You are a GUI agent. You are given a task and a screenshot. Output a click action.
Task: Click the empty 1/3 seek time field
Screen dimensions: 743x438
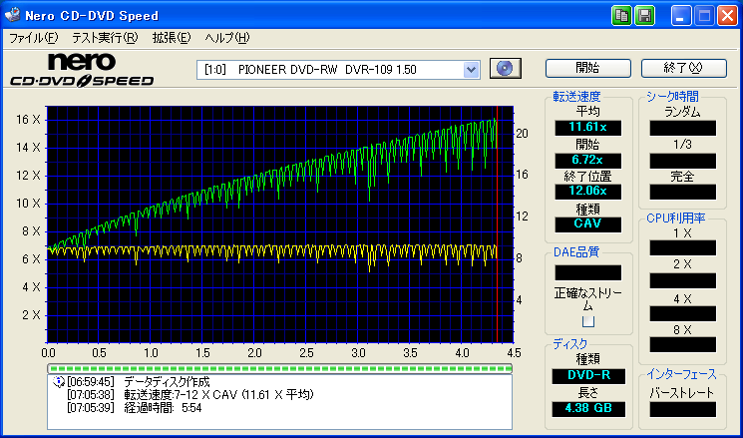tap(683, 161)
